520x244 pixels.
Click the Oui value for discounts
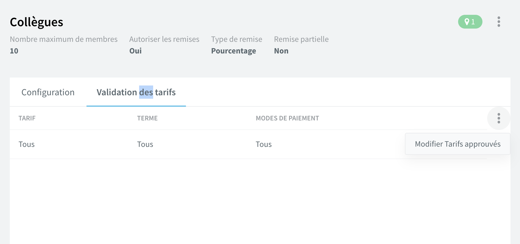[x=135, y=51]
